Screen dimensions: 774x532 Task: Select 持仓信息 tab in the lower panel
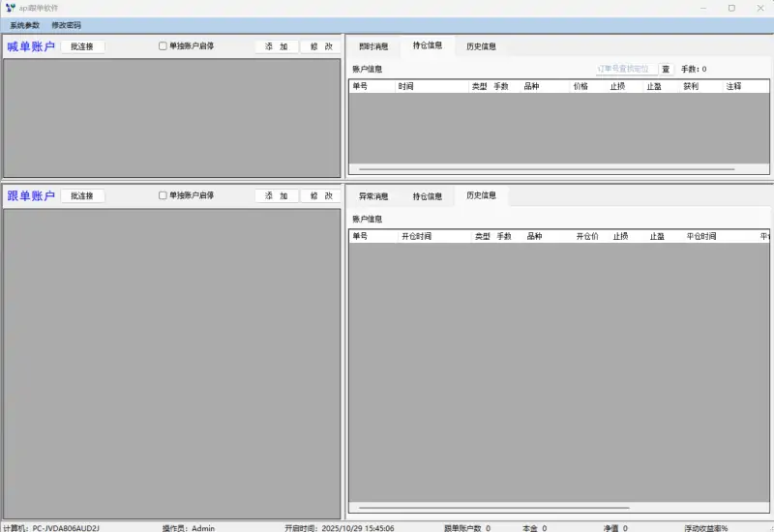pyautogui.click(x=428, y=196)
